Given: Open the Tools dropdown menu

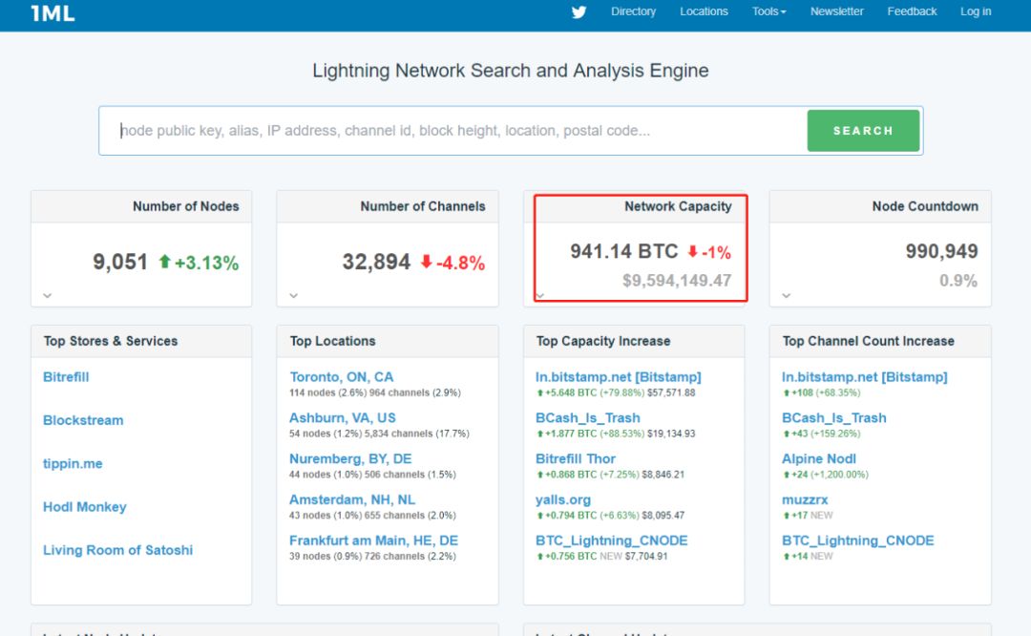Looking at the screenshot, I should (768, 11).
